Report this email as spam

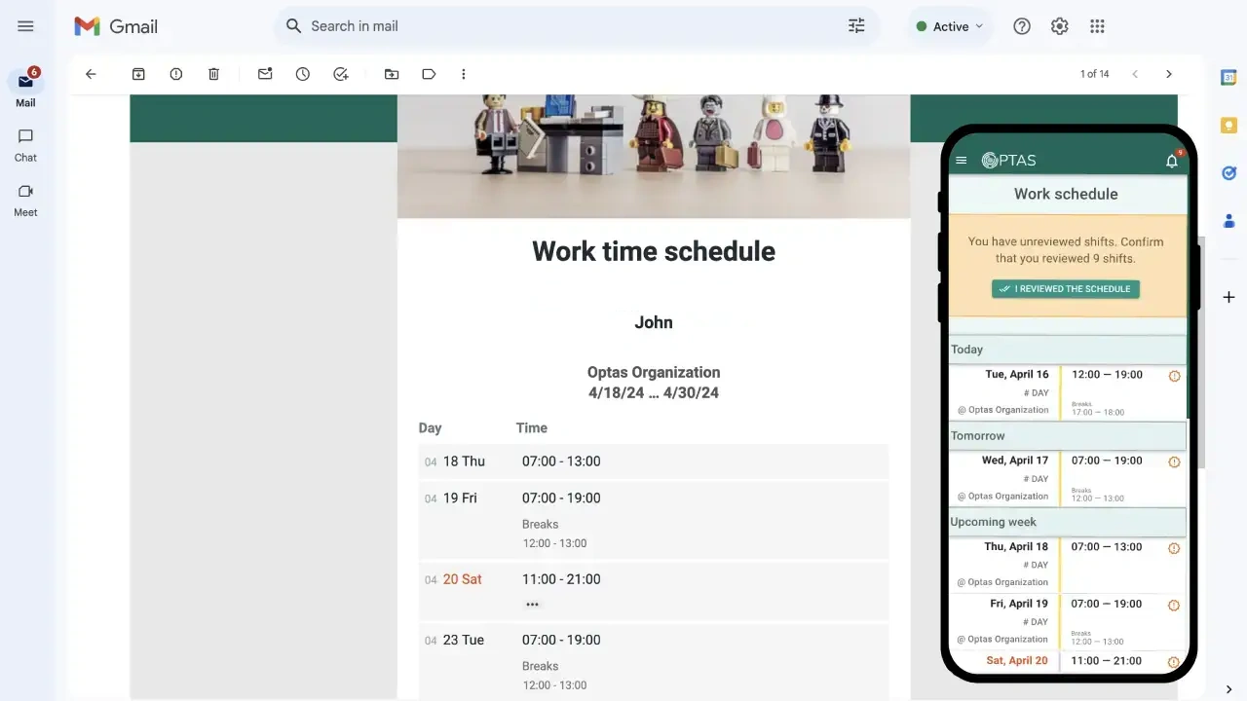tap(176, 74)
